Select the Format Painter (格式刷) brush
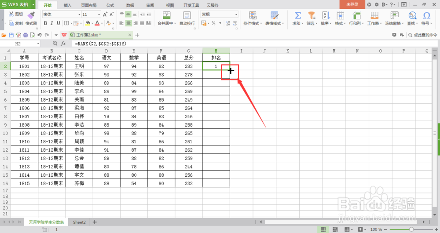 [31, 15]
